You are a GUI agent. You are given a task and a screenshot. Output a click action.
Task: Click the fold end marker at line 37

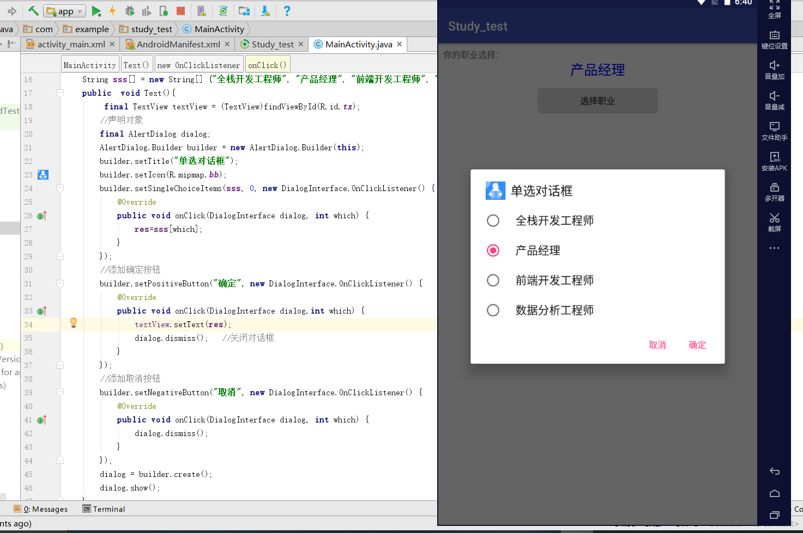(x=61, y=365)
